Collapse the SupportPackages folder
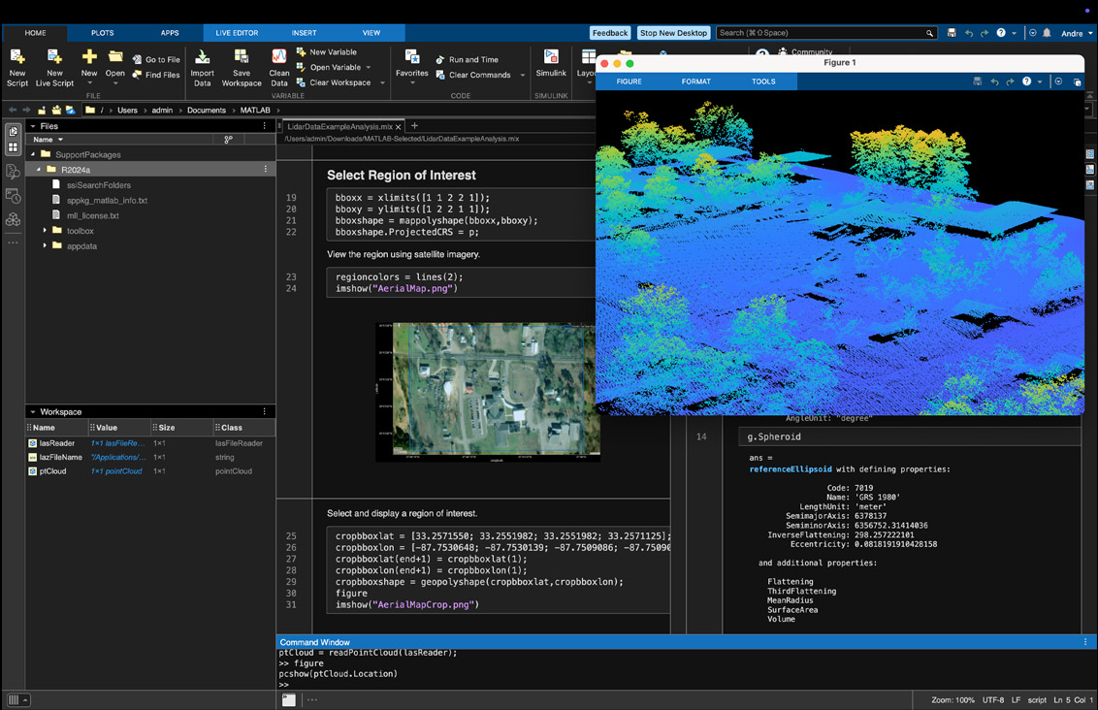Viewport: 1098px width, 710px height. tap(33, 154)
